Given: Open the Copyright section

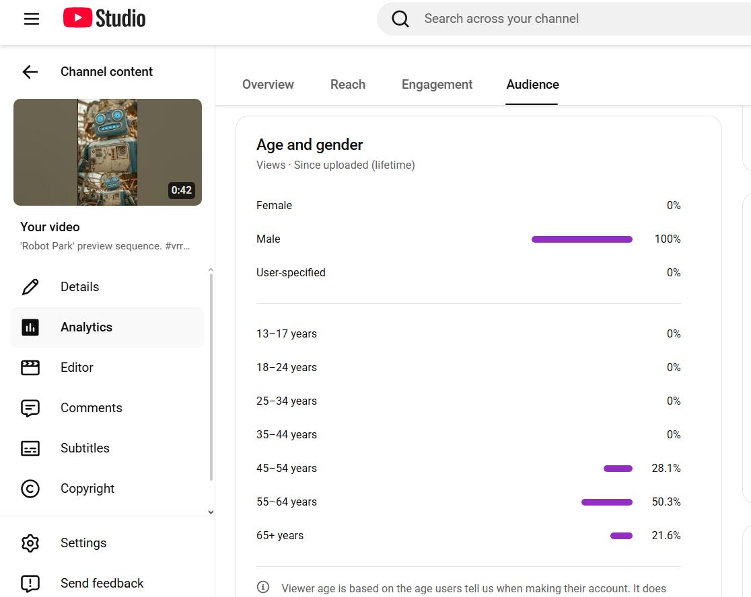Looking at the screenshot, I should (x=108, y=488).
